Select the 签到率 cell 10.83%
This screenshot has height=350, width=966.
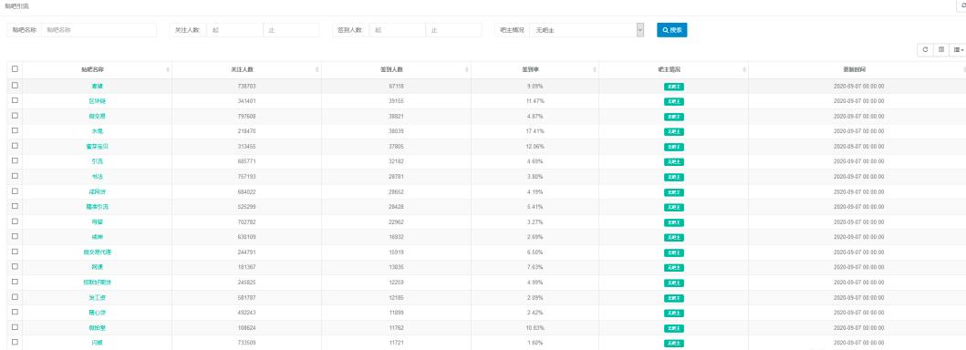pos(535,328)
